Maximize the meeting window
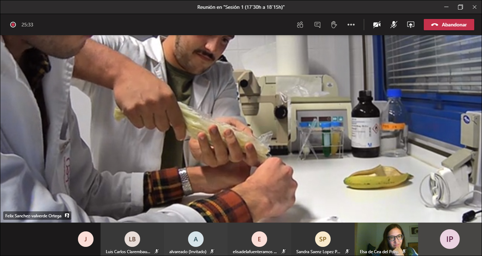This screenshot has width=482, height=256. (x=460, y=7)
